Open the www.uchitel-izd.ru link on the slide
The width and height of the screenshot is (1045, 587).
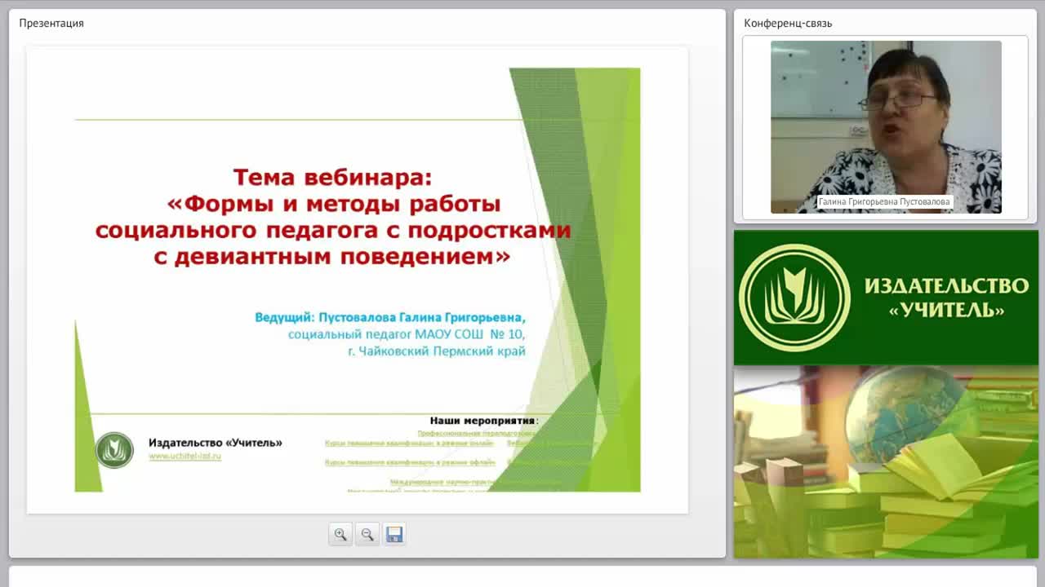pyautogui.click(x=185, y=457)
